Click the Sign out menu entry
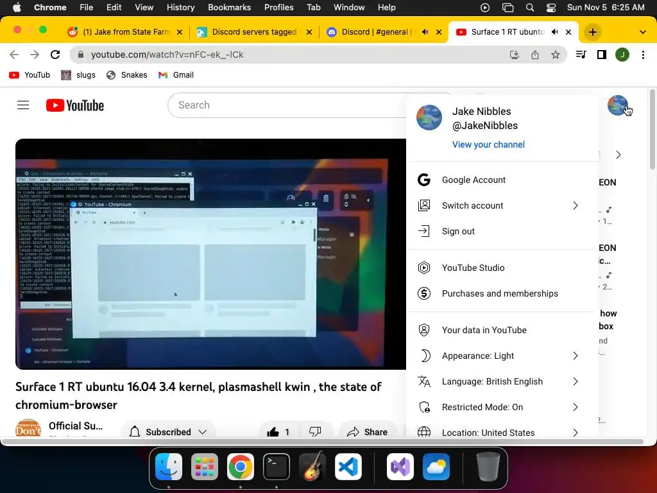This screenshot has height=493, width=657. pos(502,231)
